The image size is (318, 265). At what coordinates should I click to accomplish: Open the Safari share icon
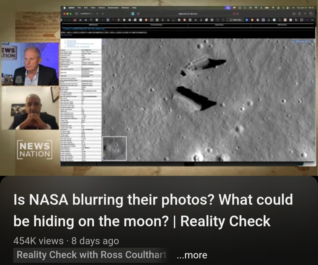299,14
